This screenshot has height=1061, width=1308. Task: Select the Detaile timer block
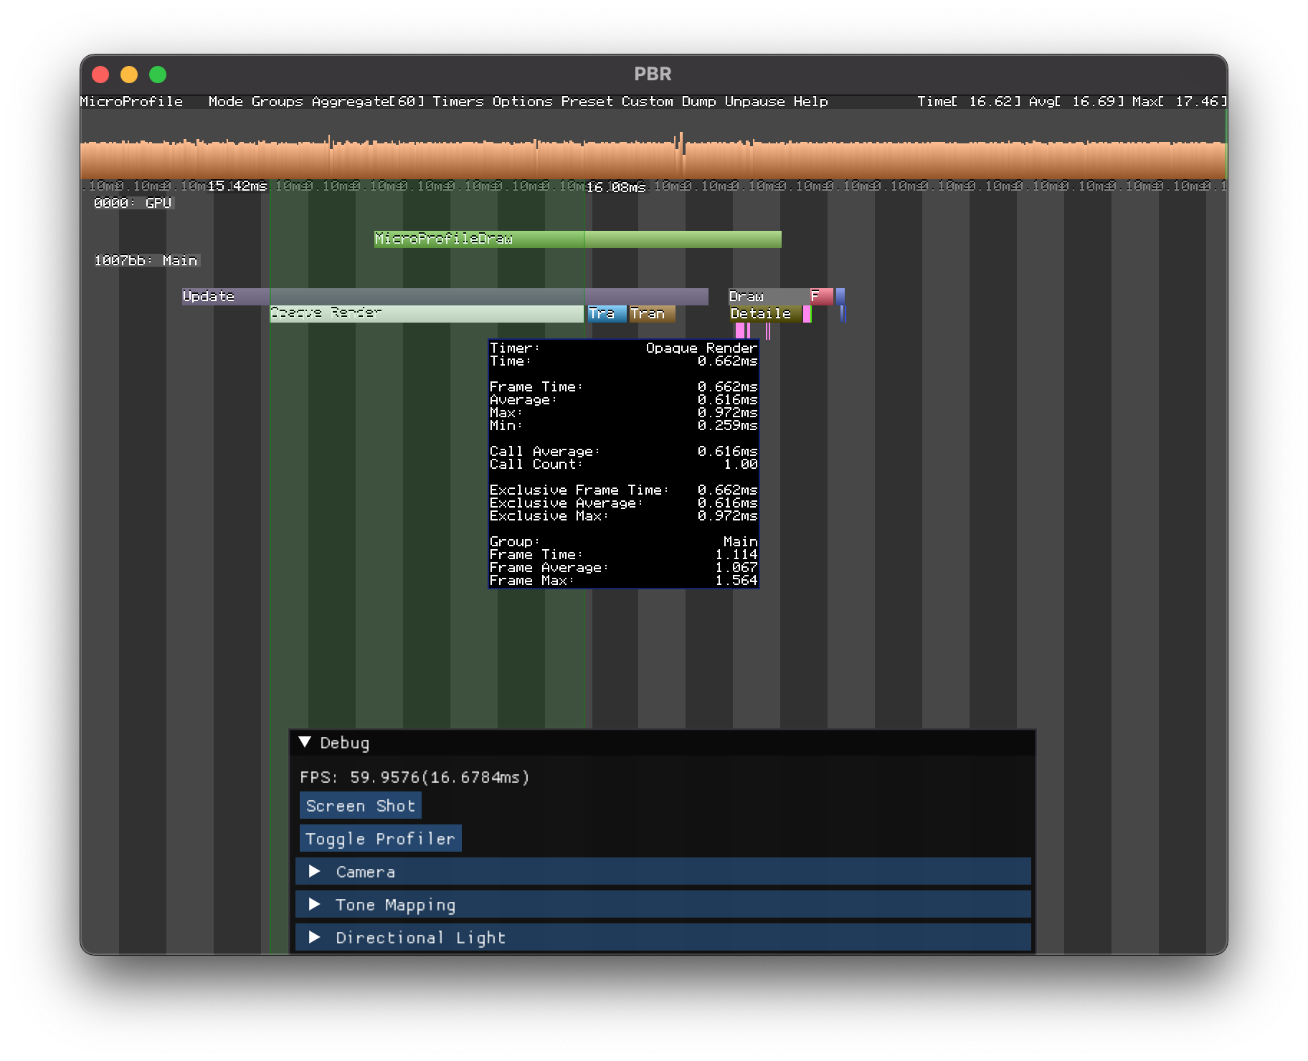[x=765, y=313]
